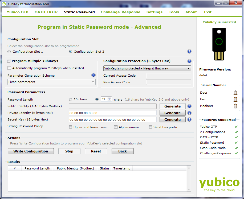Click the New Access Code field
Screen dimensions: 244x199
(x=169, y=82)
